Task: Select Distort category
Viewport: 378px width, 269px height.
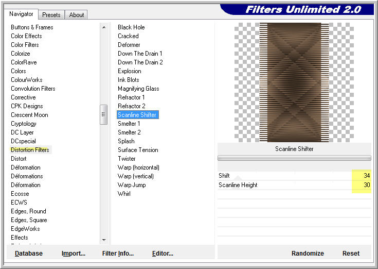Action: 19,159
